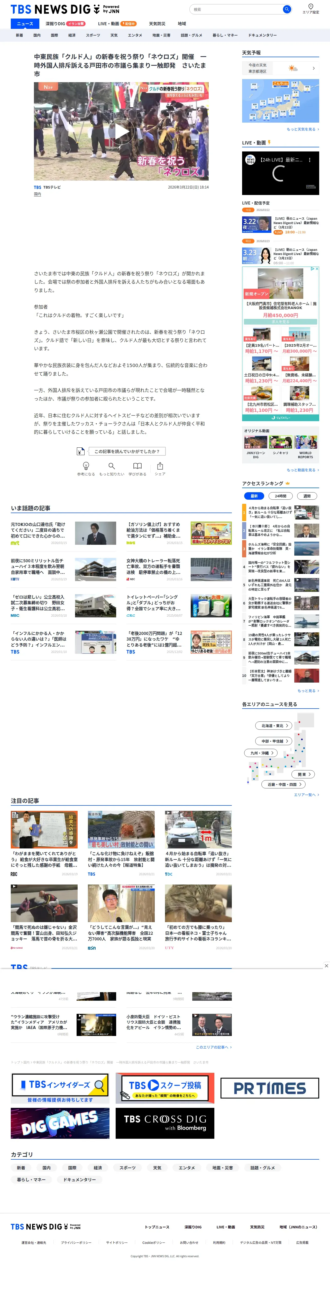
Task: Open the TBS CROSS DIG Bloomberg banner
Action: pos(165,1123)
